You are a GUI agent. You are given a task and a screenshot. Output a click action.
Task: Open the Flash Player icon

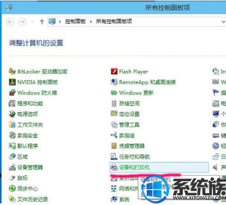114,71
